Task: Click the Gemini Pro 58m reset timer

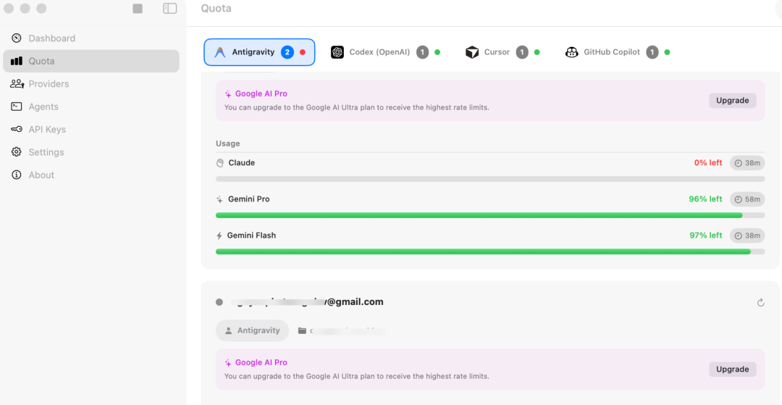Action: pyautogui.click(x=747, y=199)
